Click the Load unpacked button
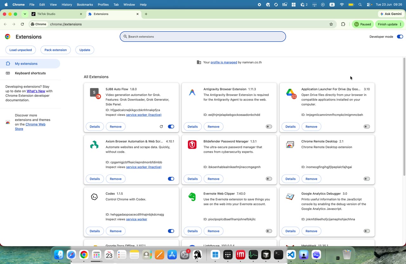 pos(21,50)
